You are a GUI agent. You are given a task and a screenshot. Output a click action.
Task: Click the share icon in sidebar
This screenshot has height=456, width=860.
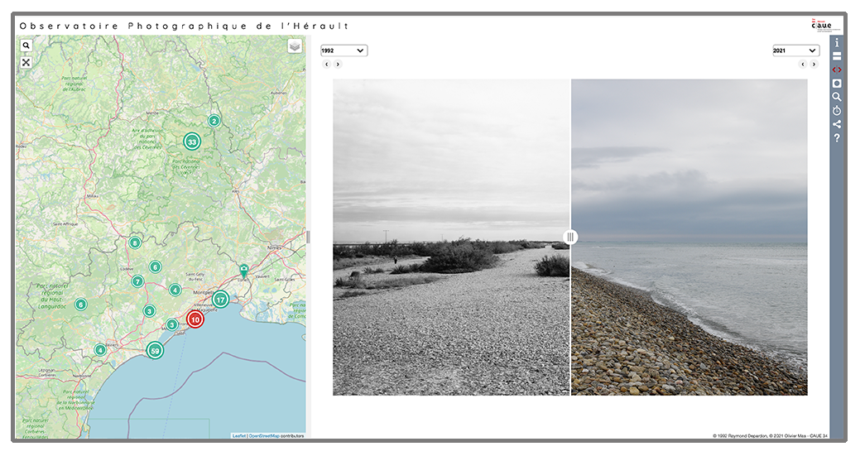coord(837,124)
